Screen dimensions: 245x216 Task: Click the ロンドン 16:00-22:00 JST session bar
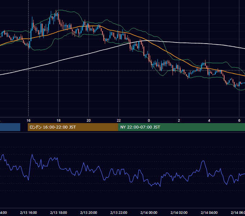click(x=73, y=127)
